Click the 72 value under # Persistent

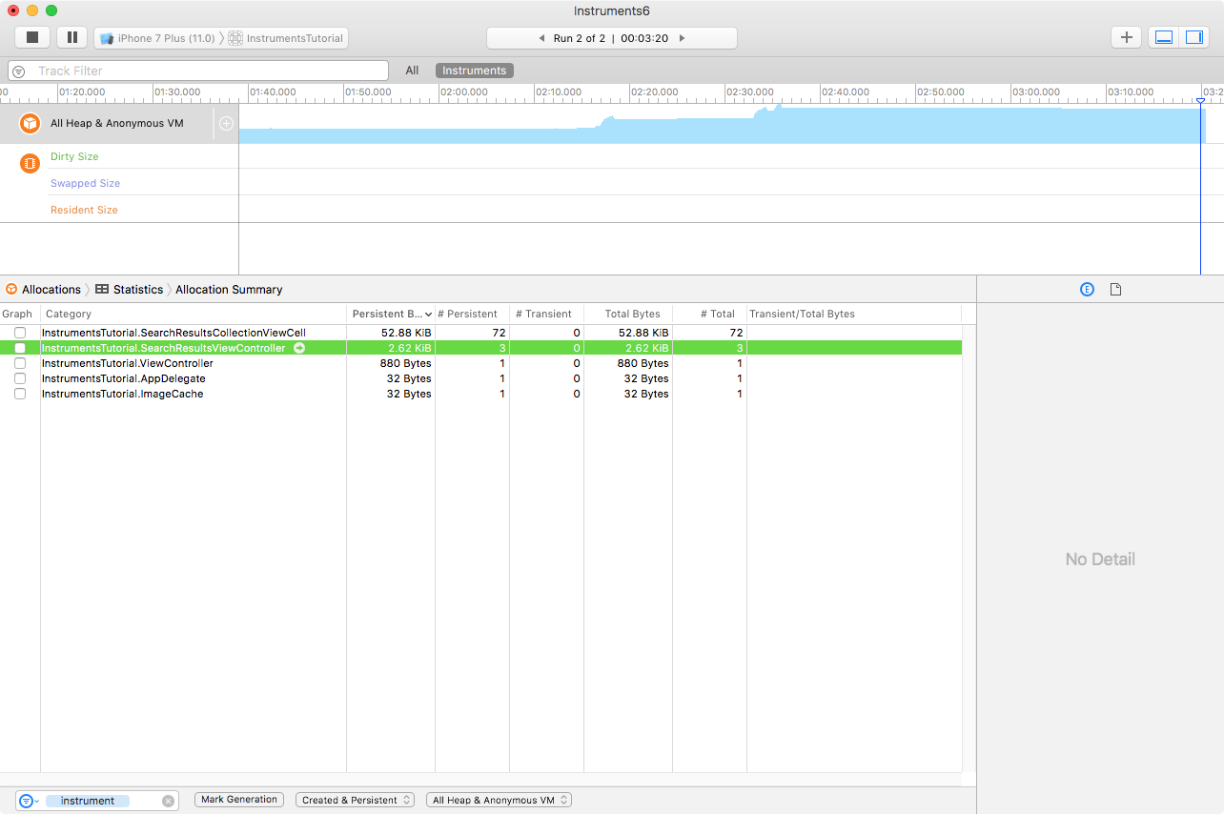[499, 333]
